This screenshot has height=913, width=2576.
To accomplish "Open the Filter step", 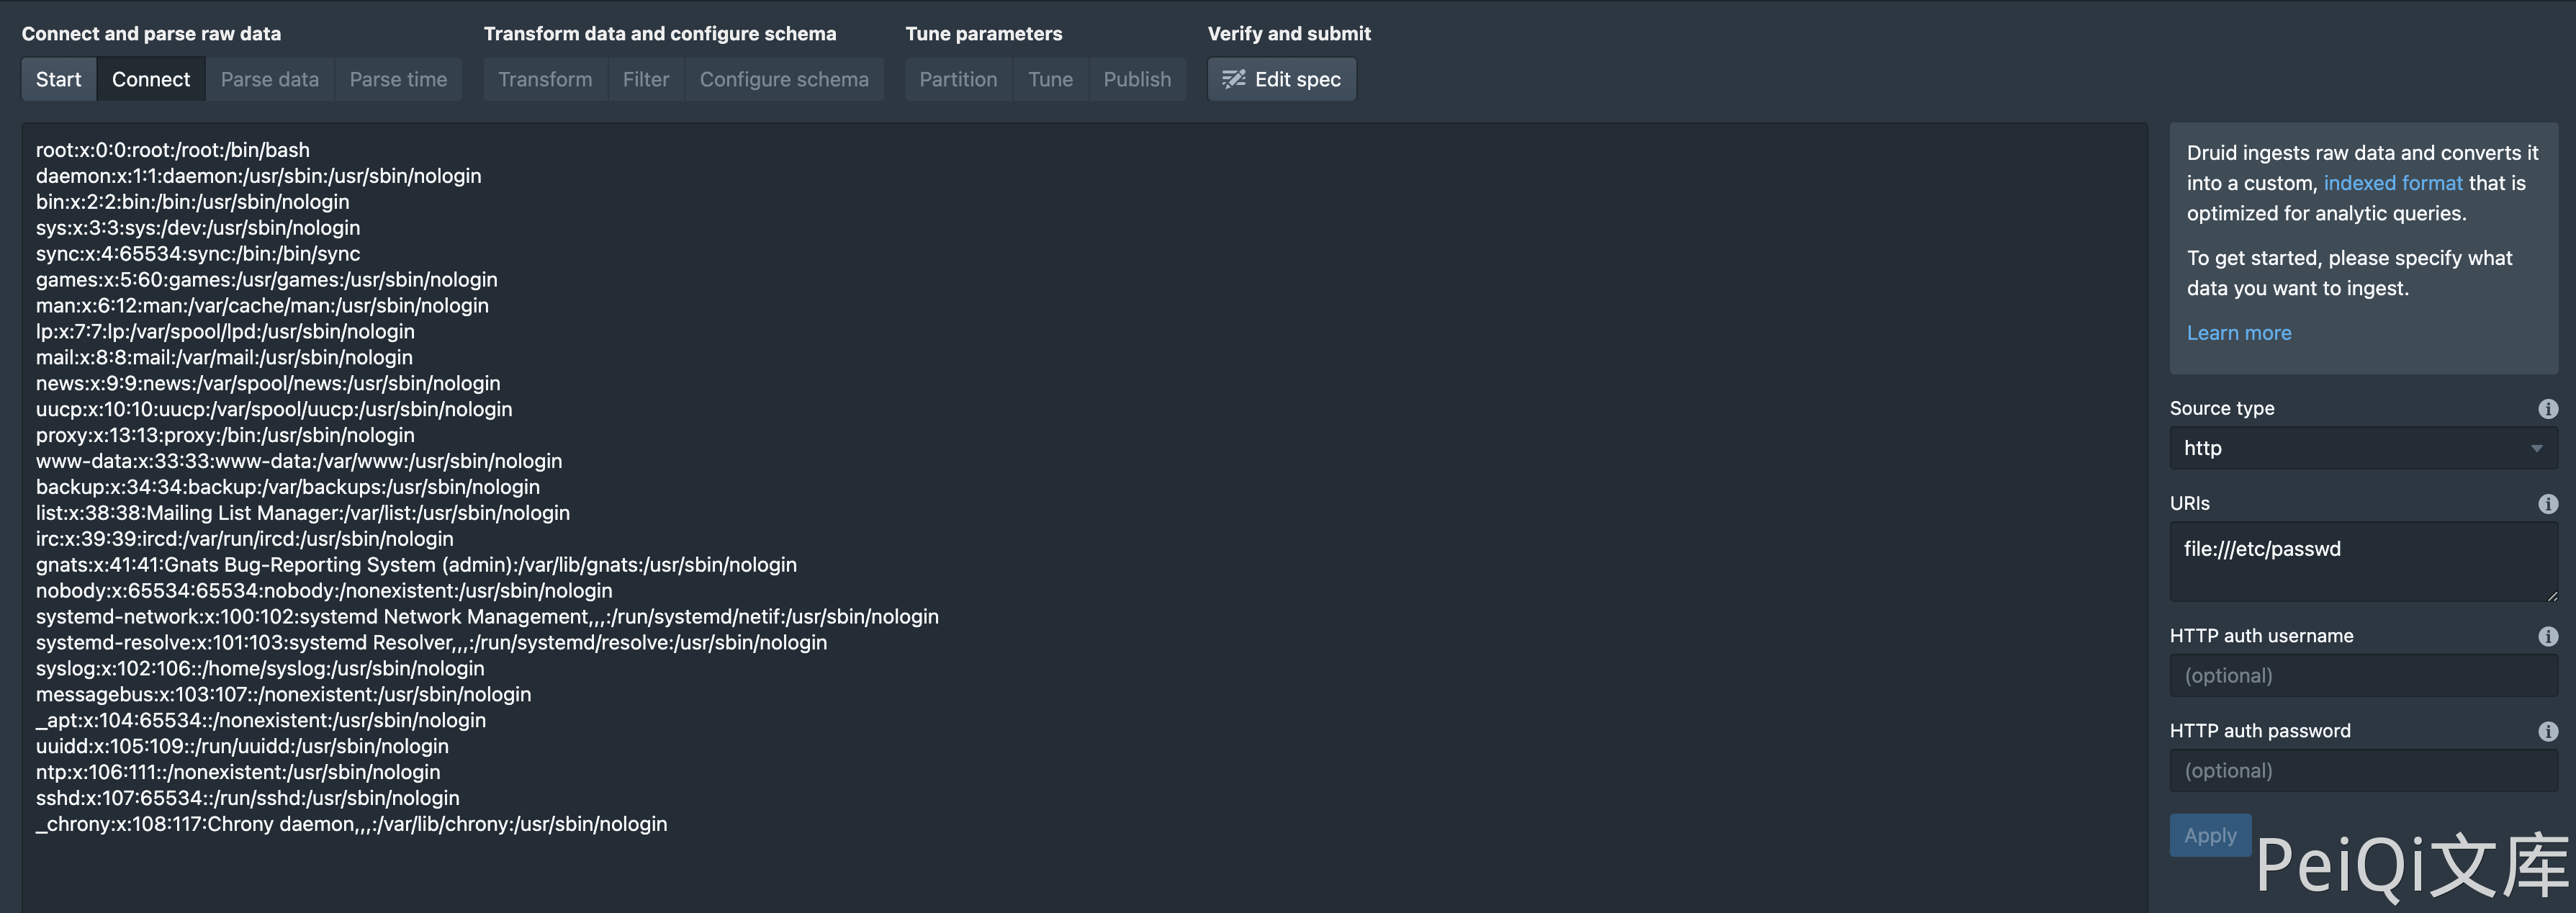I will click(645, 79).
